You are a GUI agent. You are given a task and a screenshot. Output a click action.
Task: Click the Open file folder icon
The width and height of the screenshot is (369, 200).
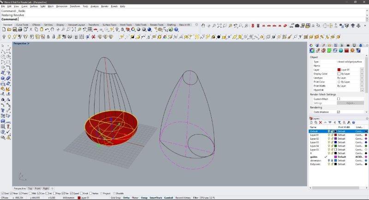tap(9, 29)
